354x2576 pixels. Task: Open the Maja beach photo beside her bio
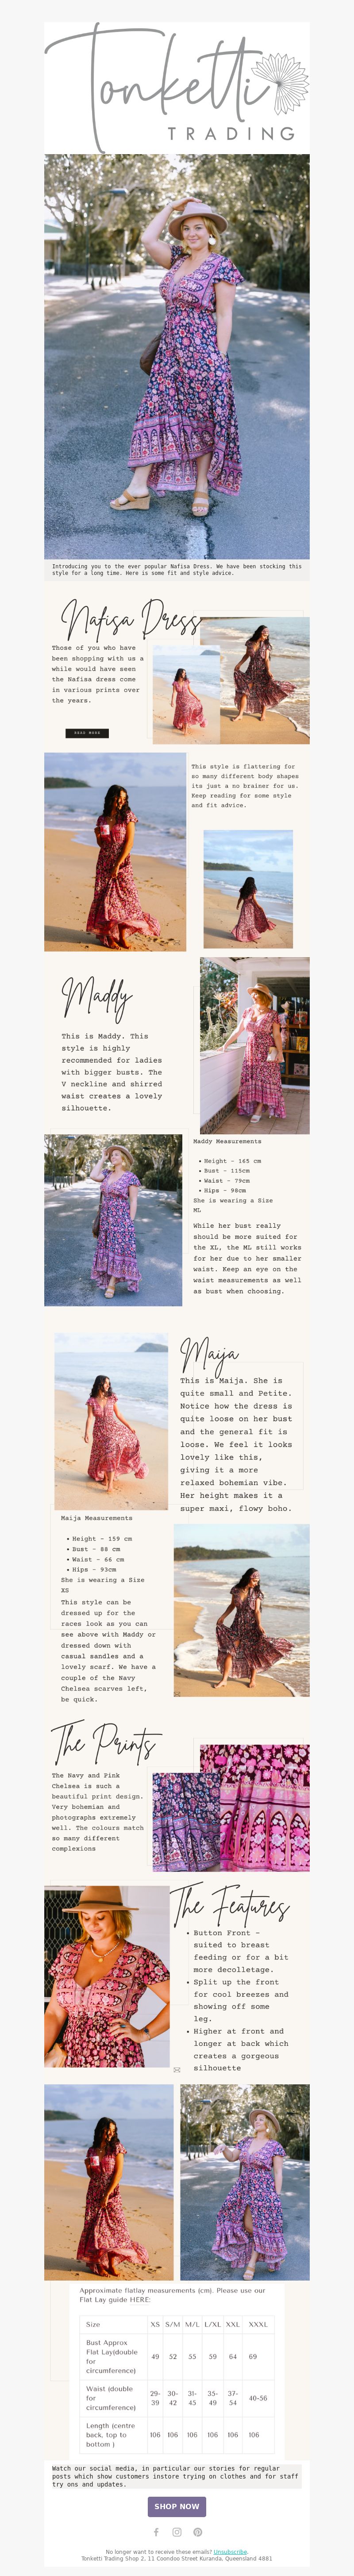click(x=111, y=1422)
